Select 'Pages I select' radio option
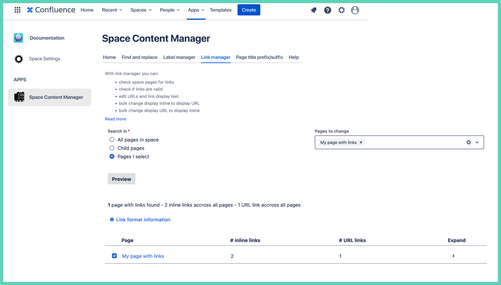501x285 pixels. [x=112, y=156]
